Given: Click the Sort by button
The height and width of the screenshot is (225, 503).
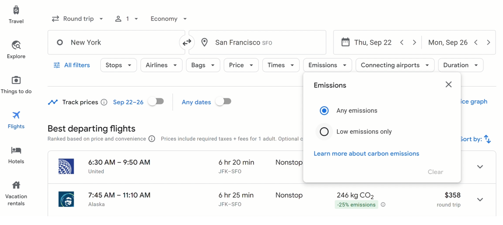Looking at the screenshot, I should [476, 139].
